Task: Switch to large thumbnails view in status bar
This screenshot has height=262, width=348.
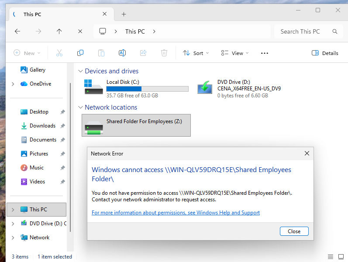Action: (x=341, y=257)
